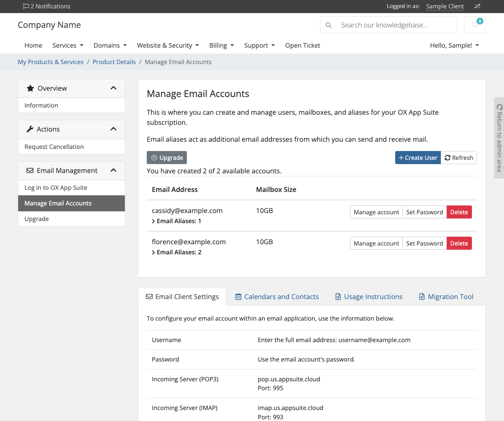Go to the Home menu item
This screenshot has width=504, height=421.
(x=33, y=45)
